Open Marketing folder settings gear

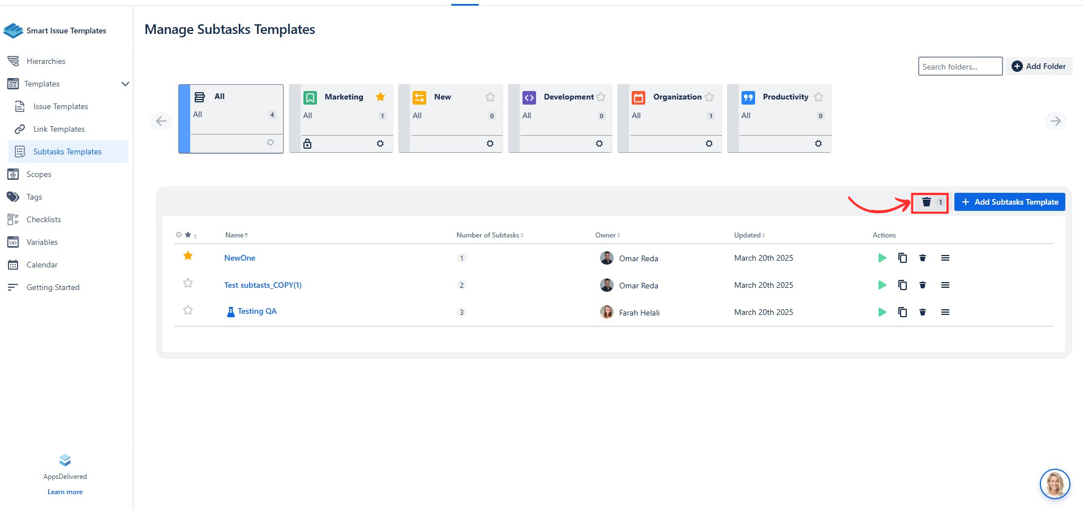click(380, 144)
